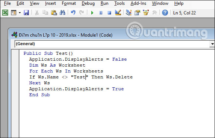Open the Help menu

(x=179, y=3)
